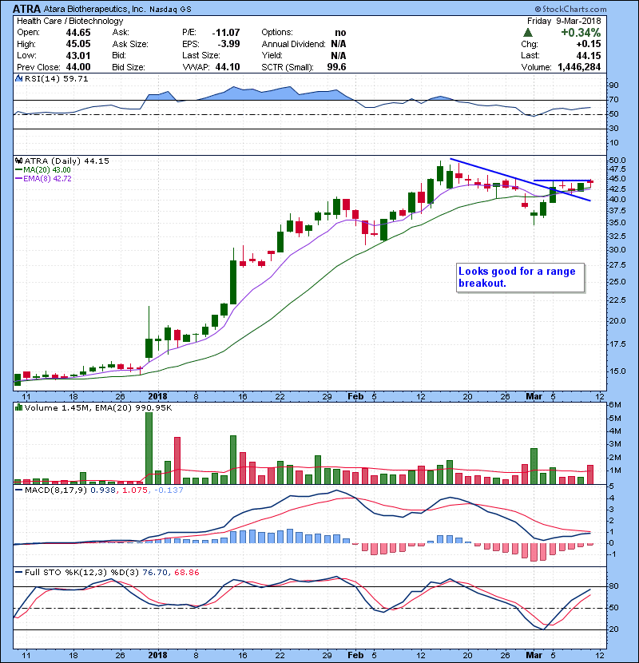Click the 15.0 price axis label
This screenshot has width=639, height=663.
617,371
